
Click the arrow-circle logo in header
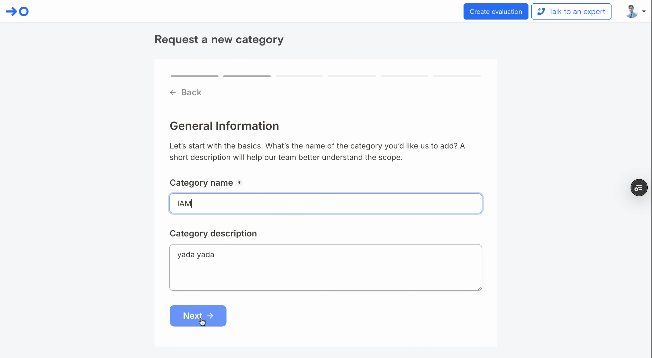click(x=17, y=11)
